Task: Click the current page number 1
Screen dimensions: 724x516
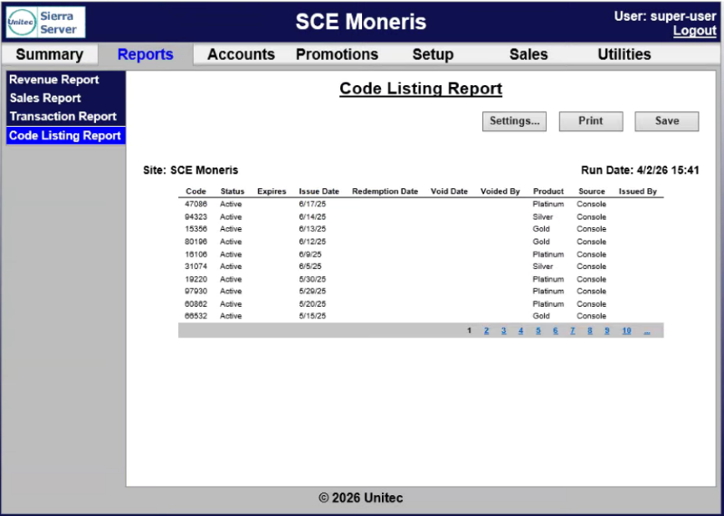Action: (469, 330)
